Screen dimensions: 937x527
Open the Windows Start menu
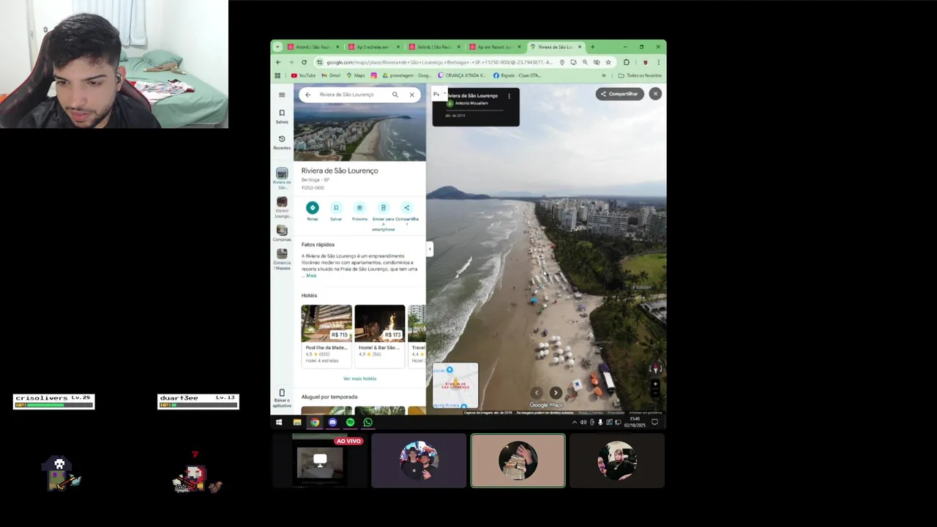279,422
